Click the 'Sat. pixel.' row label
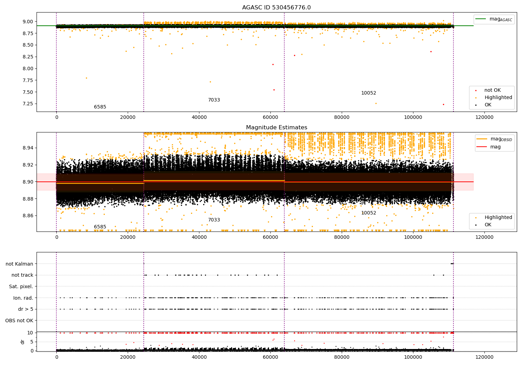Viewport: 522px width, 365px height. click(21, 287)
